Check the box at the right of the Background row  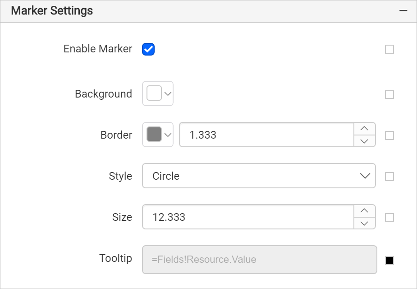(x=389, y=94)
